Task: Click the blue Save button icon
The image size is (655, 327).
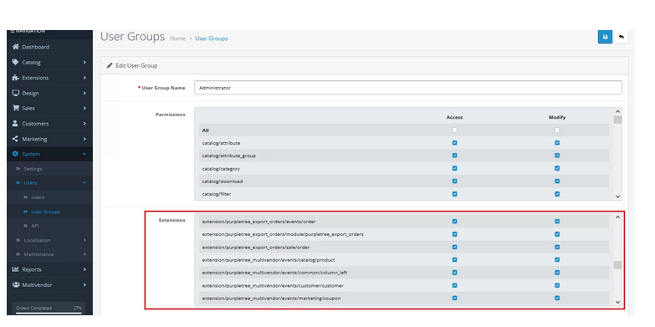Action: [x=605, y=37]
